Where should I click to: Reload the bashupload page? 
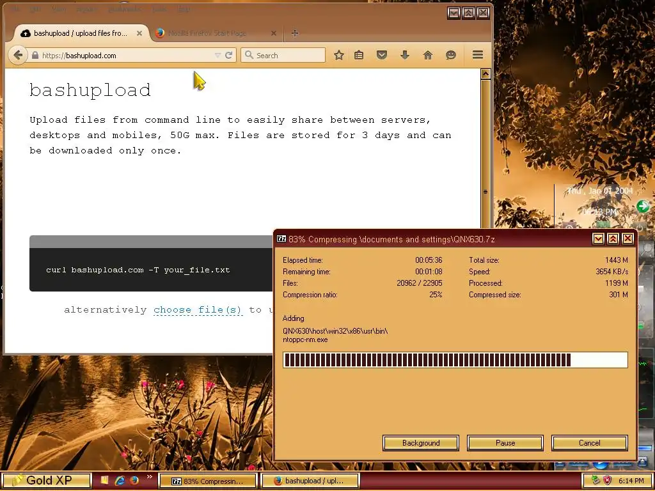[228, 55]
